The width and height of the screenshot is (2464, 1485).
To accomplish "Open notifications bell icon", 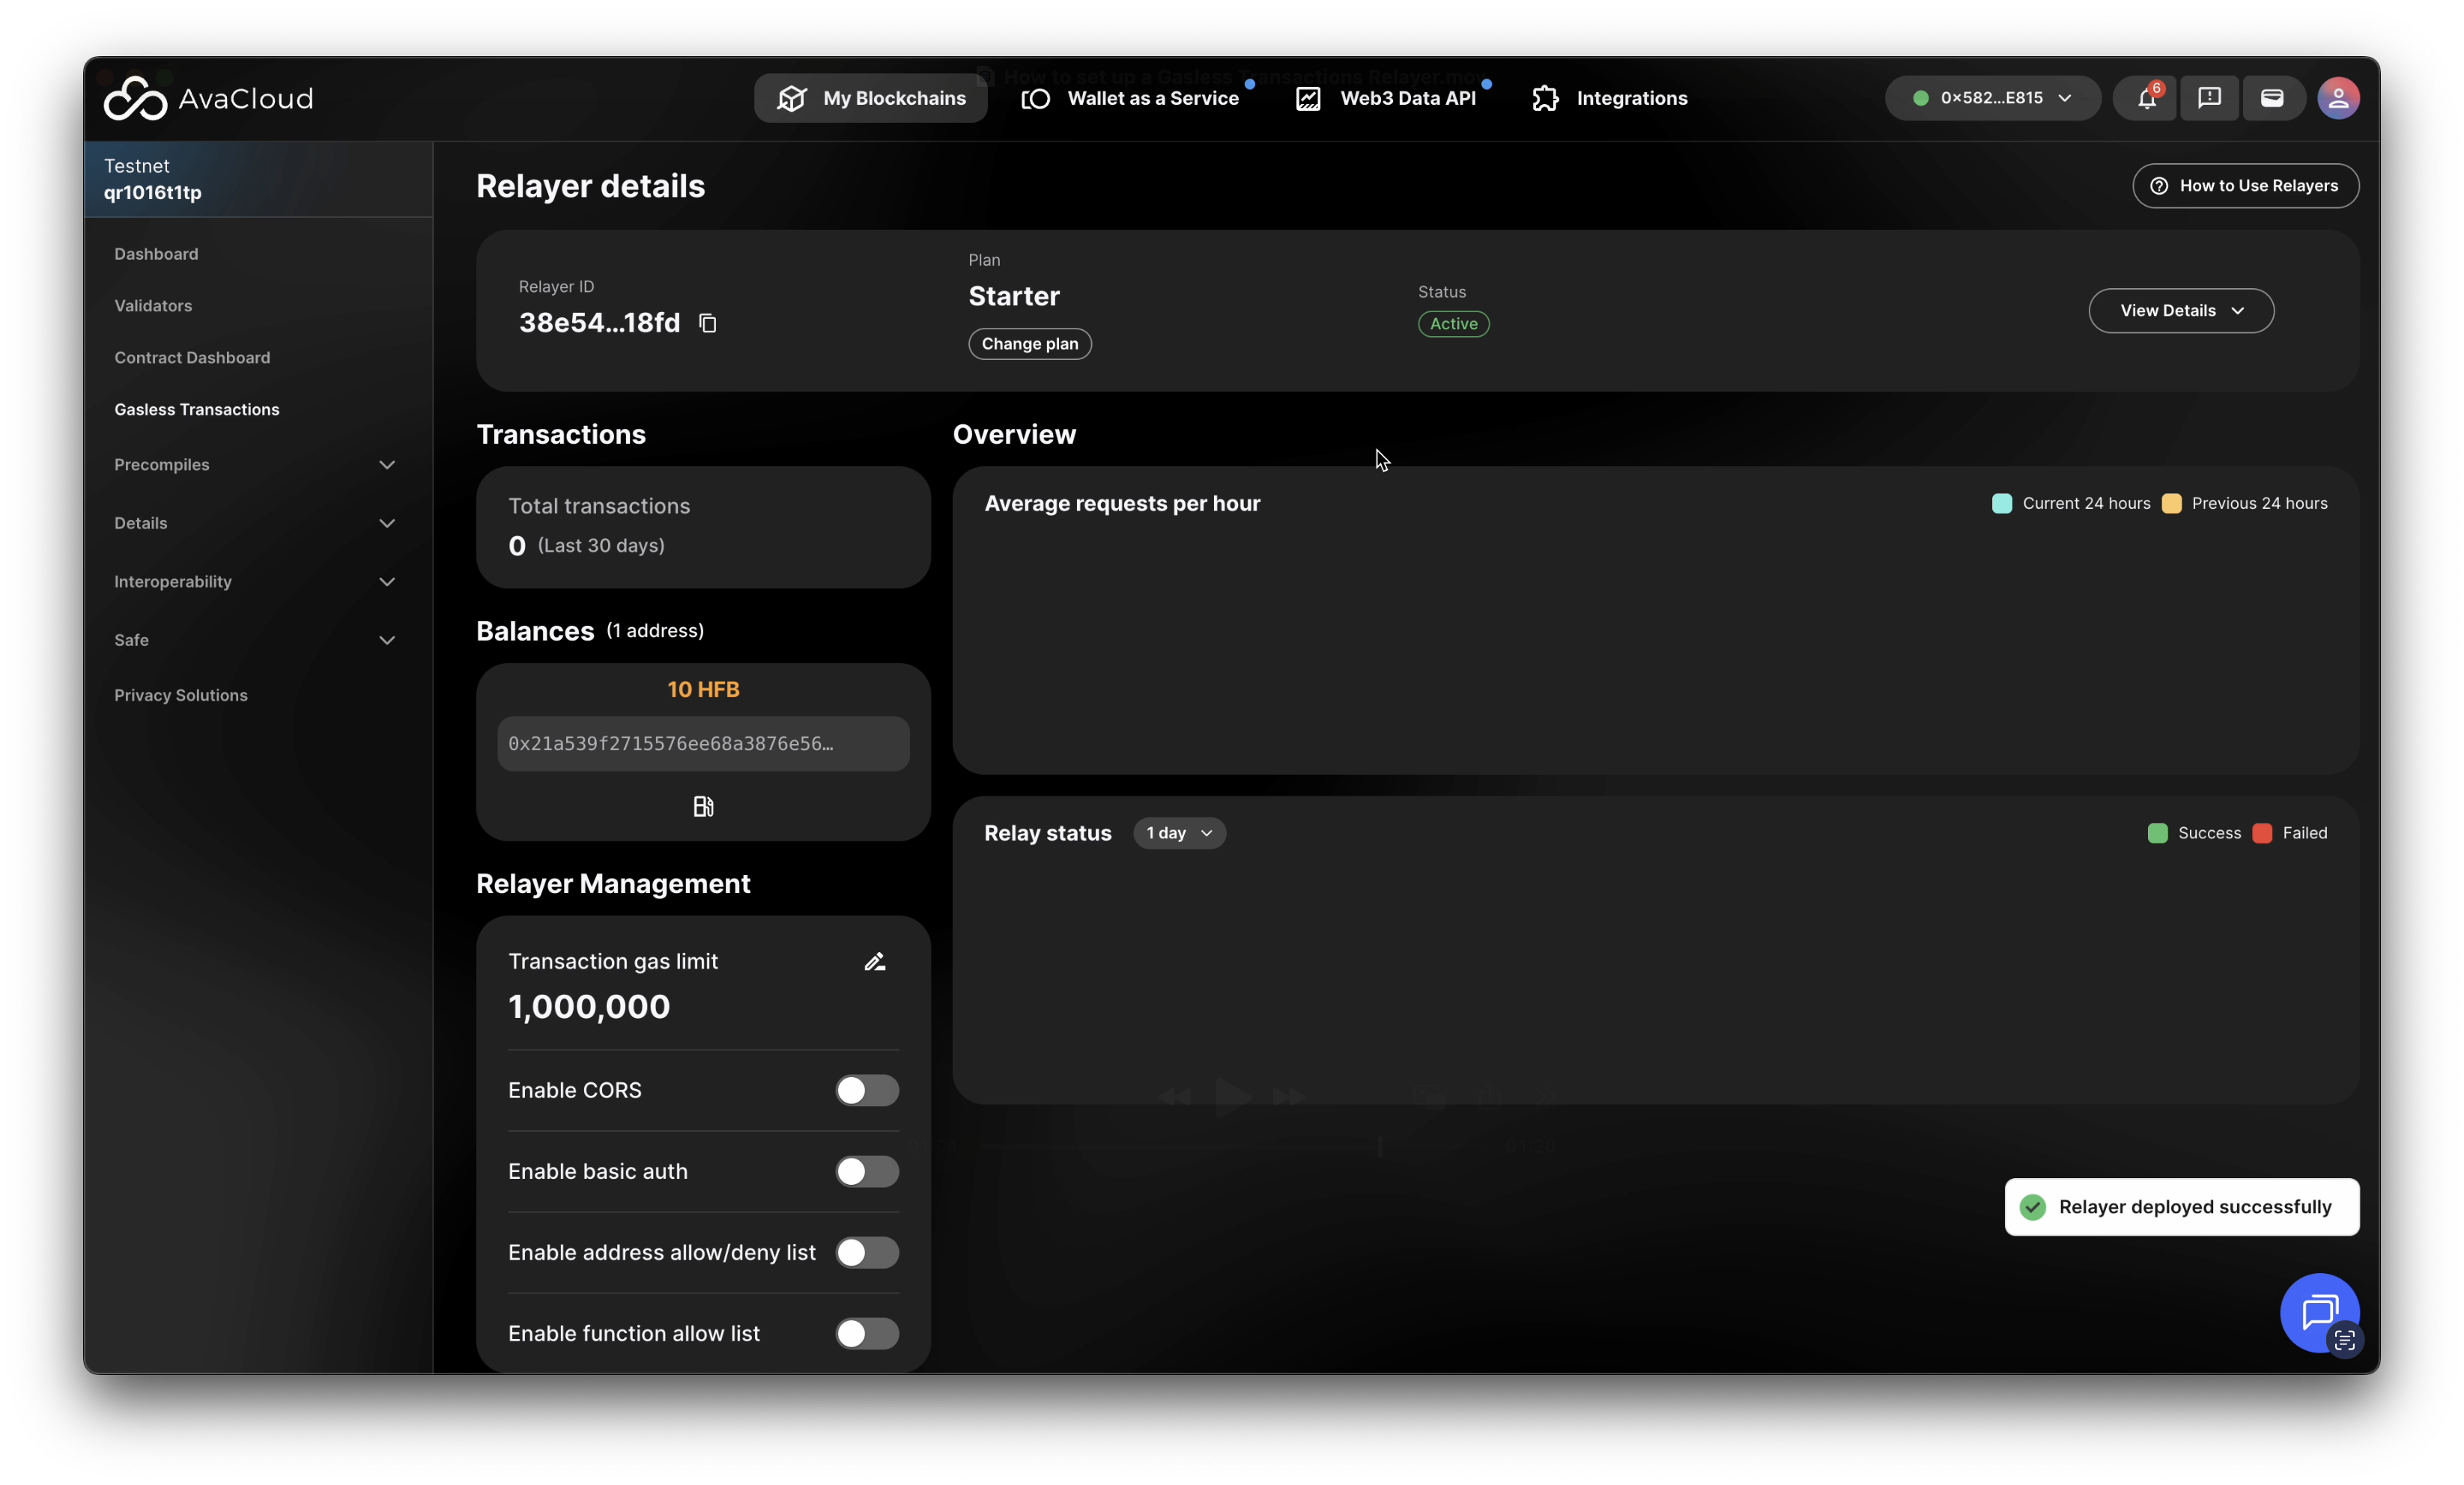I will (2146, 98).
